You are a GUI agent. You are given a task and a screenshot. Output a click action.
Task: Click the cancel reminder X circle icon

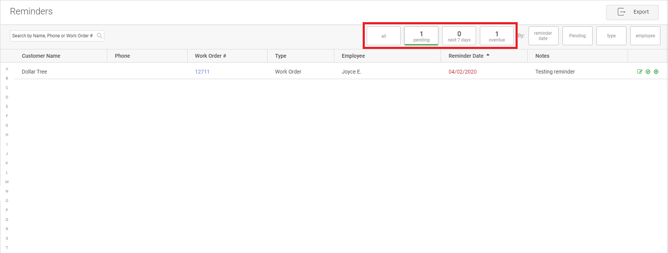(656, 72)
